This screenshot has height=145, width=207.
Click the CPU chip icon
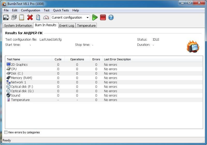click(x=9, y=69)
